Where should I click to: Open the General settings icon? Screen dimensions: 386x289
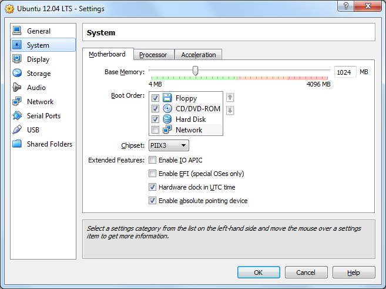coord(17,31)
